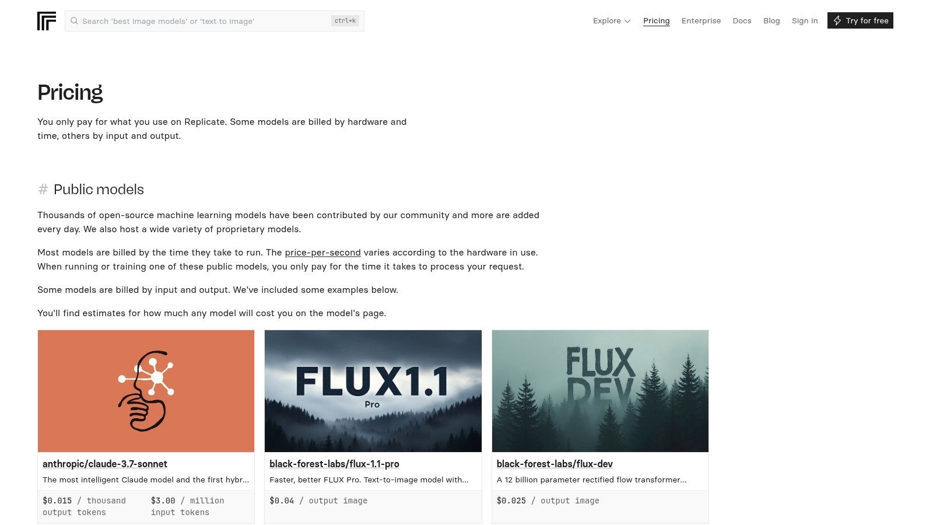Viewport: 933px width, 525px height.
Task: Click the Public models heading
Action: pyautogui.click(x=99, y=190)
